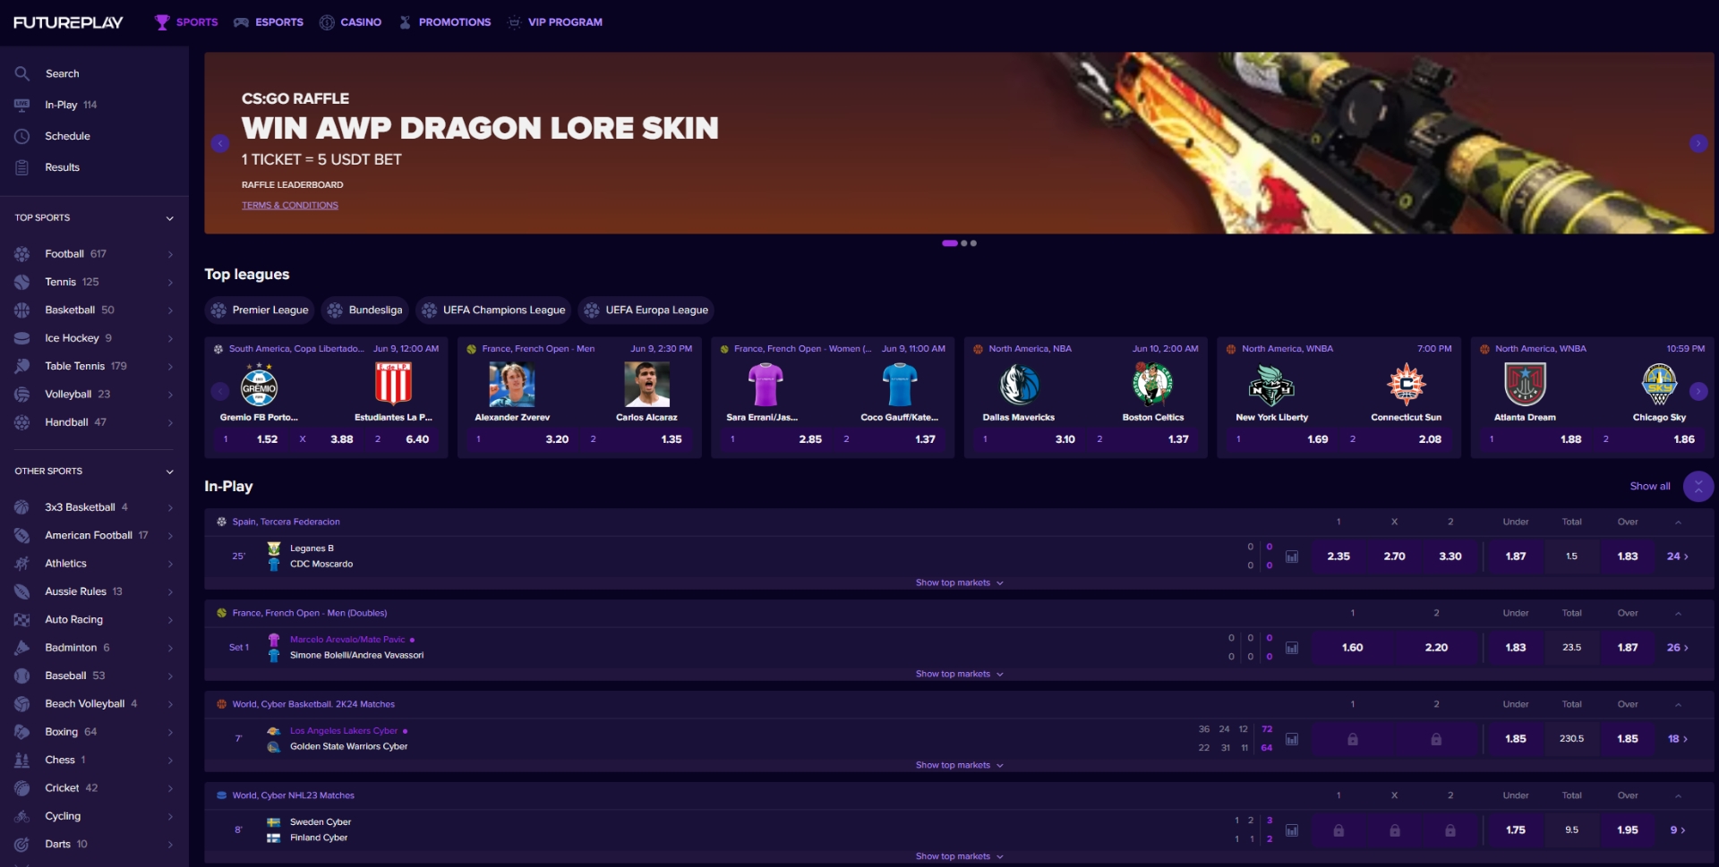Click the Football ball icon in Top Sports

(x=22, y=254)
